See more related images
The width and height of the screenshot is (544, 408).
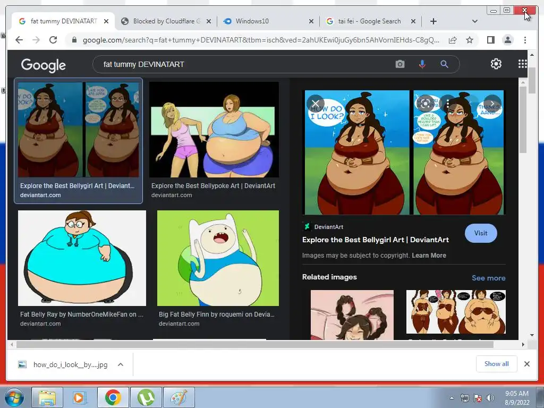[x=489, y=278]
